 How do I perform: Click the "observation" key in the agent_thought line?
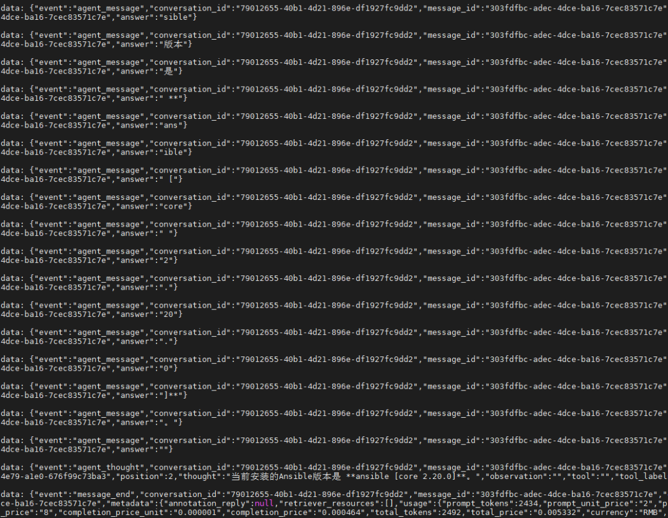[531, 476]
